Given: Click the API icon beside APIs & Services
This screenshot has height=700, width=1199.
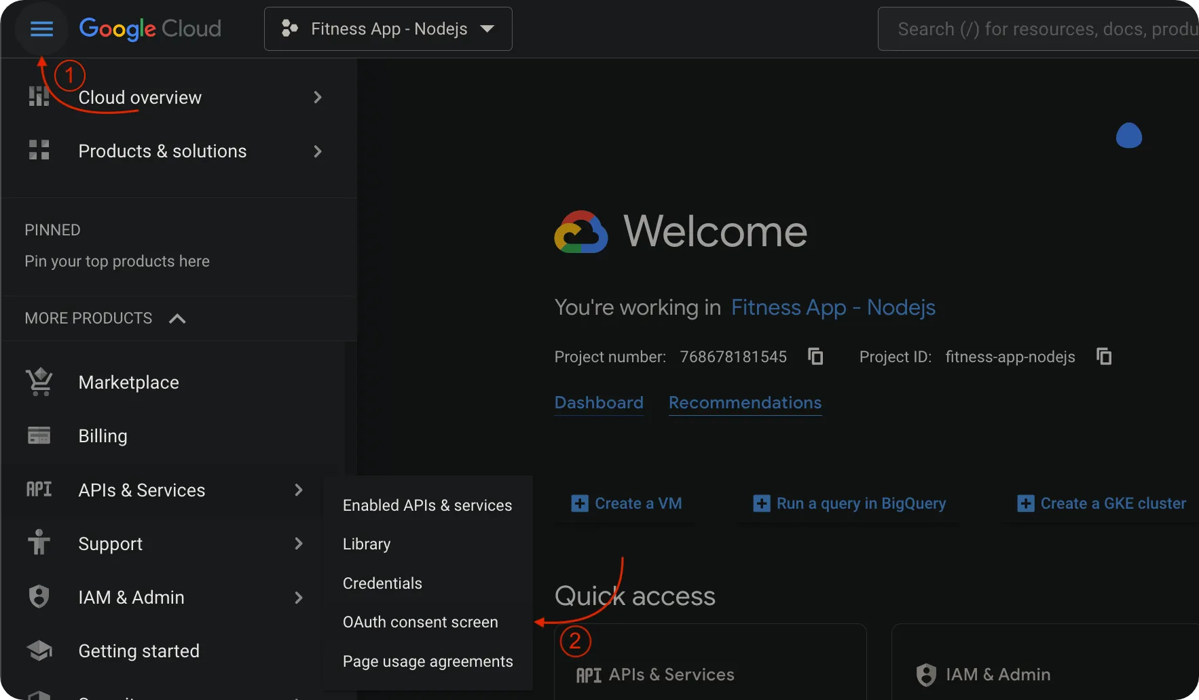Looking at the screenshot, I should (39, 490).
